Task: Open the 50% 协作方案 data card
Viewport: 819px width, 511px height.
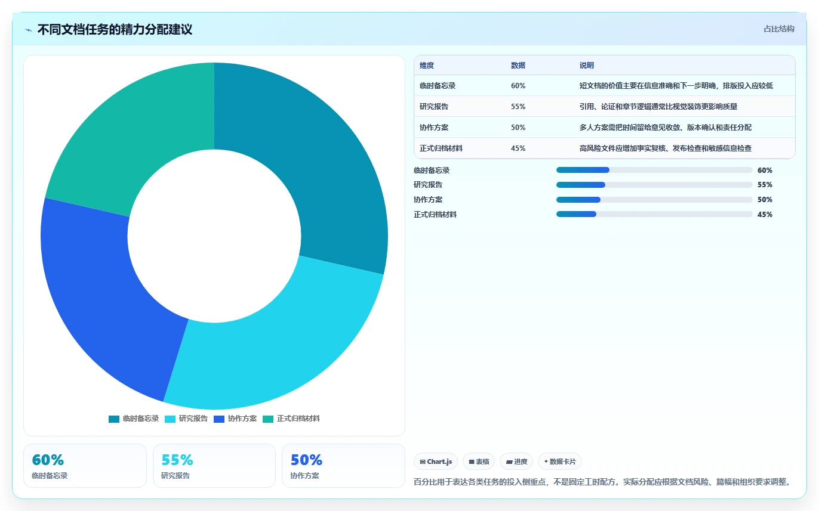Action: point(343,466)
